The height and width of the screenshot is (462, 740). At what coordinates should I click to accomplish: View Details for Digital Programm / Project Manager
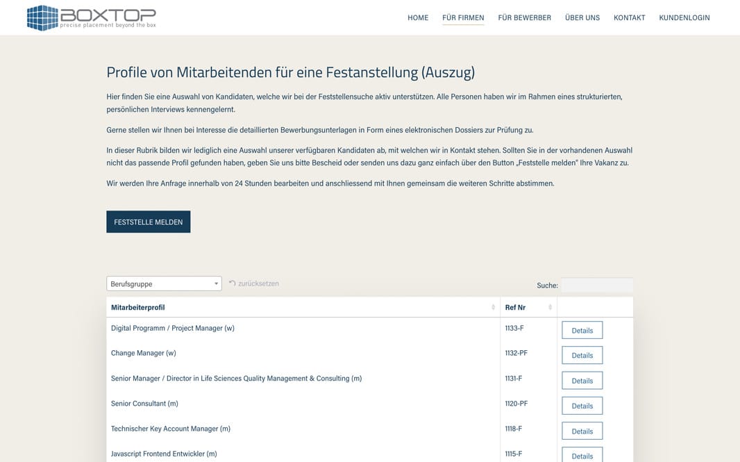coord(582,330)
